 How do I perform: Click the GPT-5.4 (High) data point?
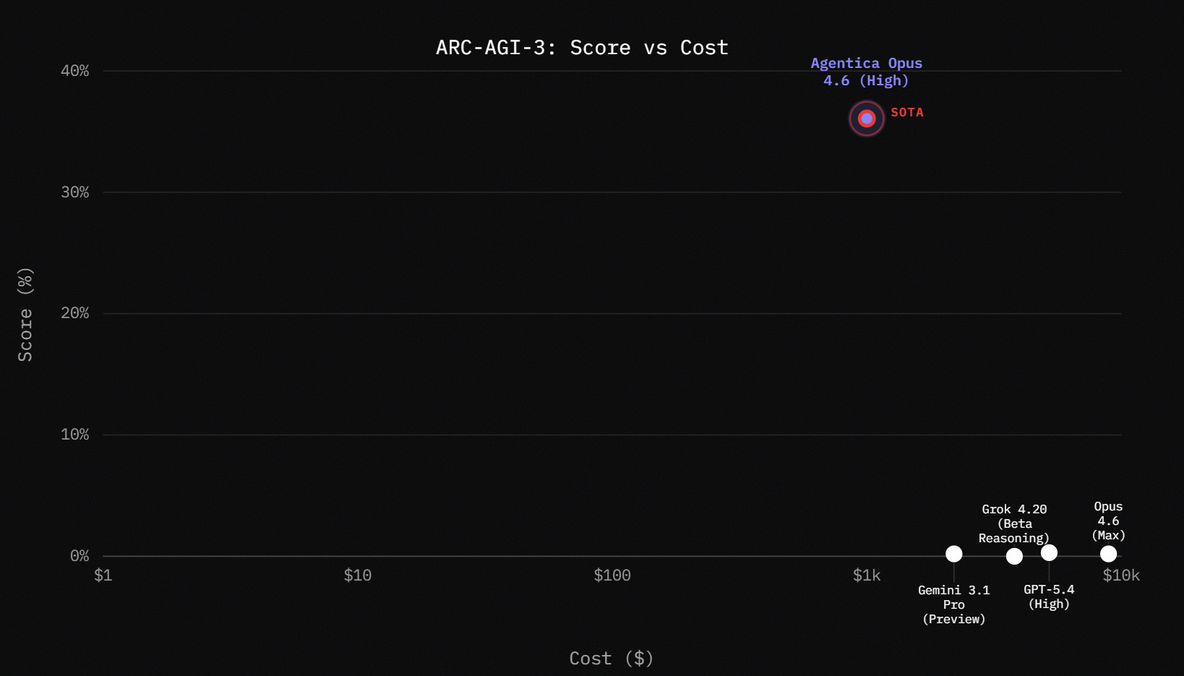pyautogui.click(x=1049, y=552)
